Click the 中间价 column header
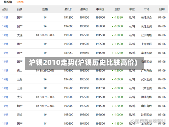169x127 pixels. tap(100, 9)
